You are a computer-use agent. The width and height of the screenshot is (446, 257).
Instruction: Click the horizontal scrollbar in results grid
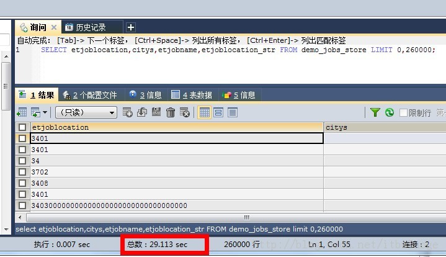(246, 217)
